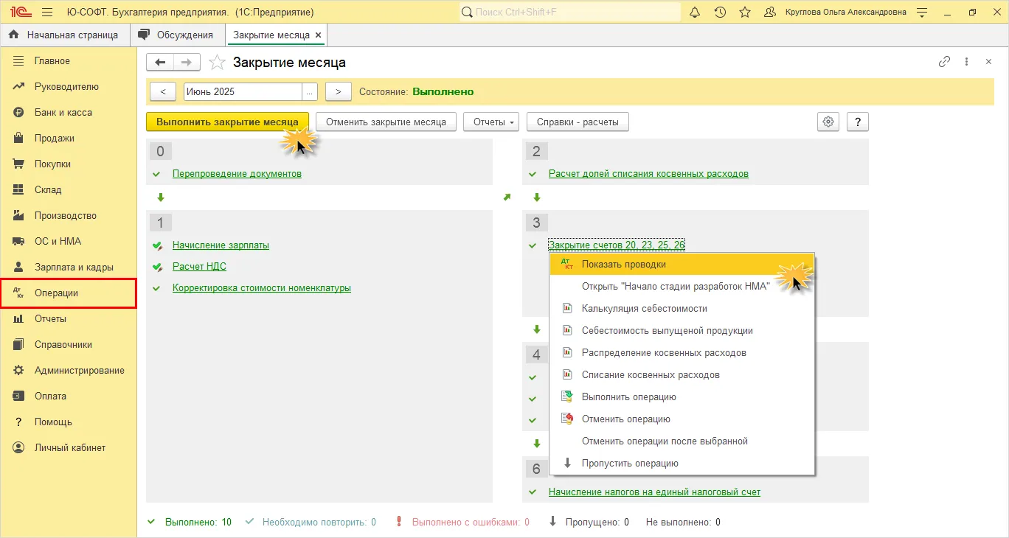Open service settings icon near user name

[x=922, y=13]
